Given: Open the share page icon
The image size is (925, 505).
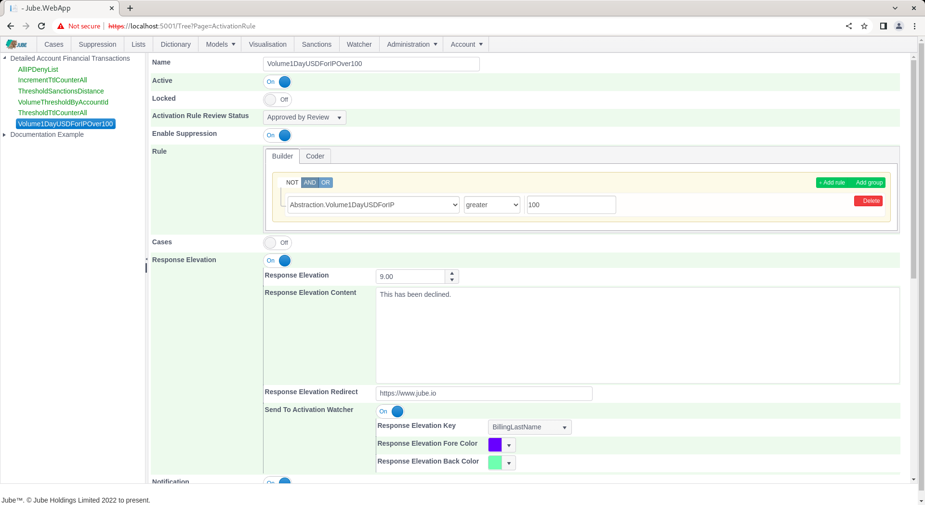Looking at the screenshot, I should pos(849,26).
